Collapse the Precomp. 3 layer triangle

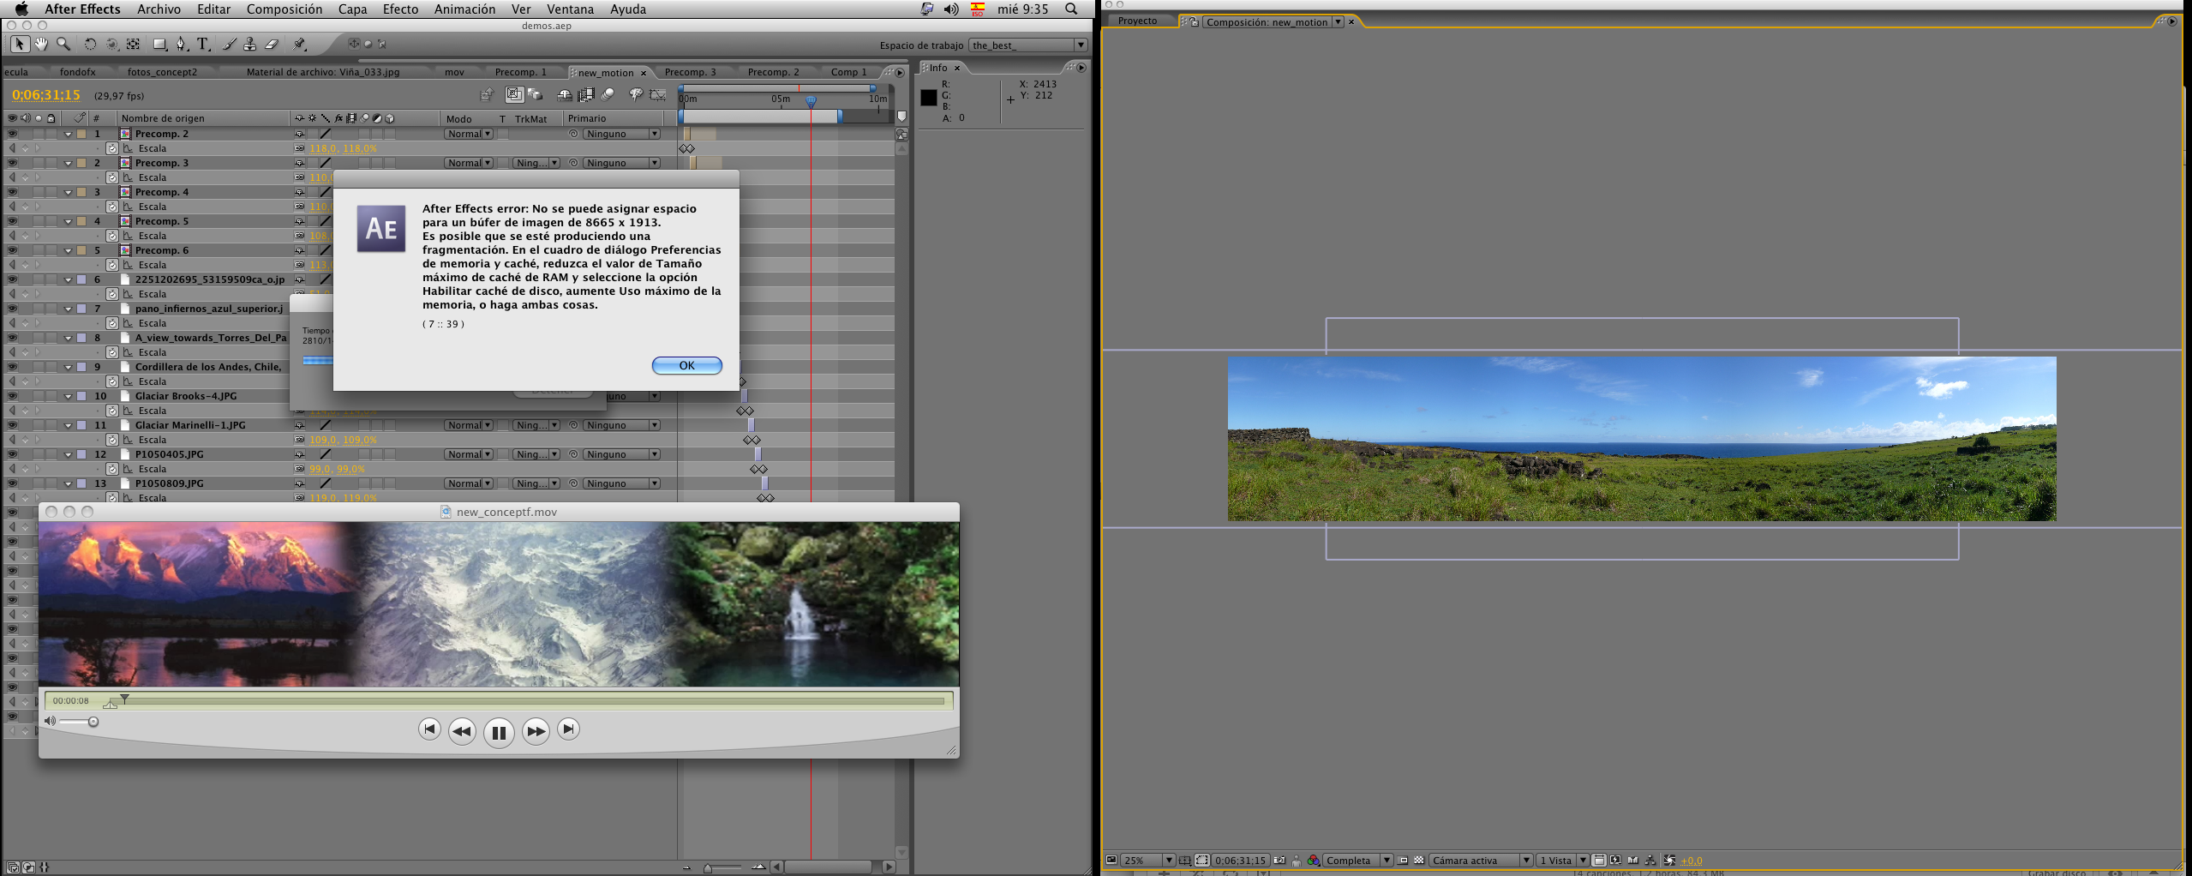[68, 163]
